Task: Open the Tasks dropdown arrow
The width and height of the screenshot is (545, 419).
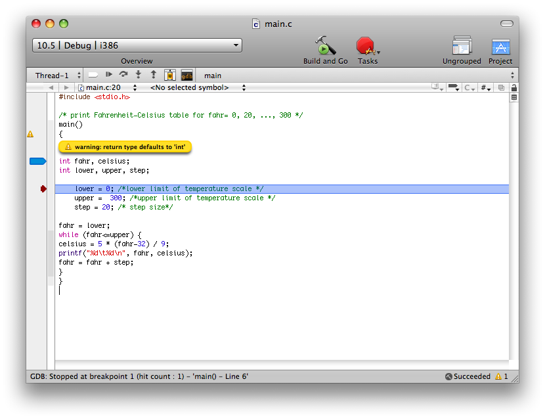Action: tap(378, 53)
